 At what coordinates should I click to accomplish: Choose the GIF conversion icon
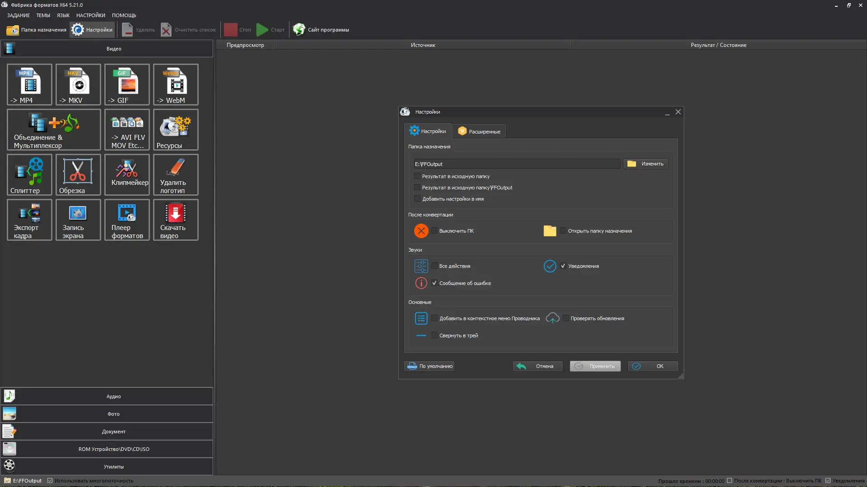pyautogui.click(x=127, y=84)
